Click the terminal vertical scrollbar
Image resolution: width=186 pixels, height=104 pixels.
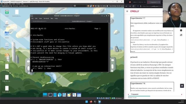click(109, 47)
